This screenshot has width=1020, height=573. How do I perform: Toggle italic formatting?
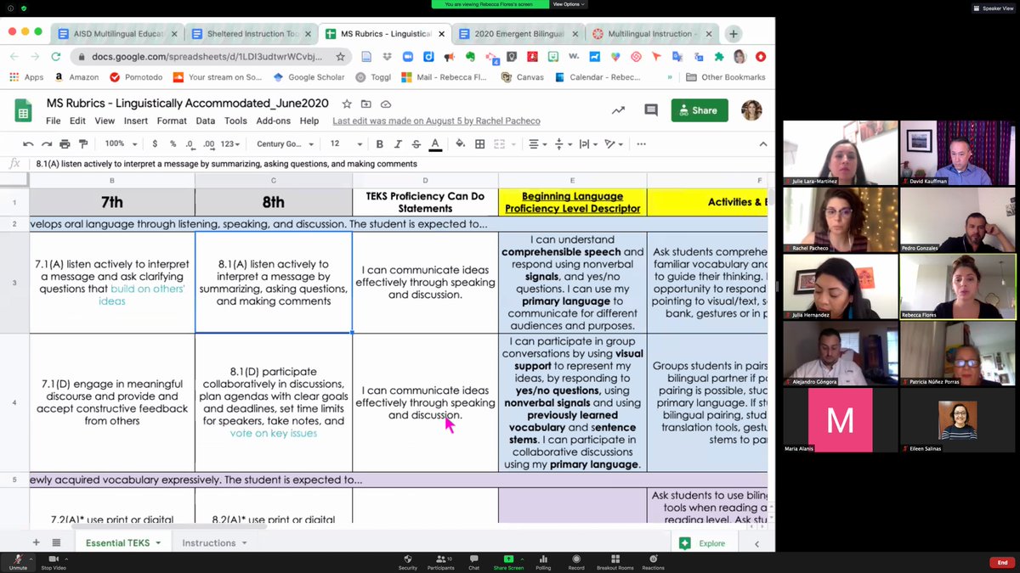click(x=398, y=144)
